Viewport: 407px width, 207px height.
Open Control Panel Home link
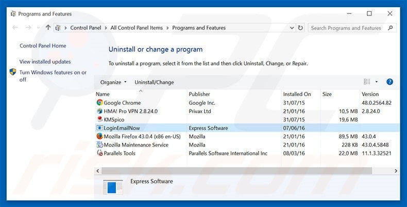[43, 46]
